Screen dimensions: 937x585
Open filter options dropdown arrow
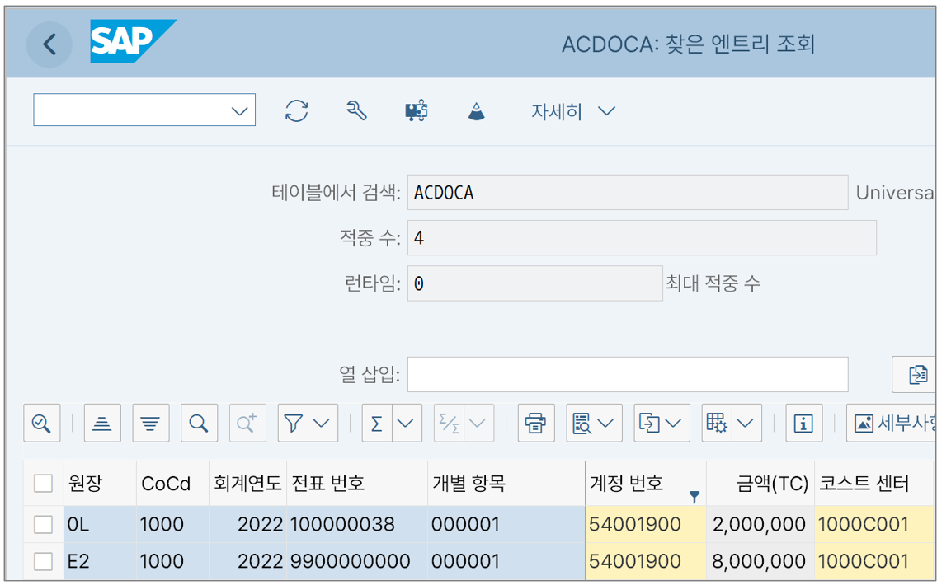coord(323,423)
